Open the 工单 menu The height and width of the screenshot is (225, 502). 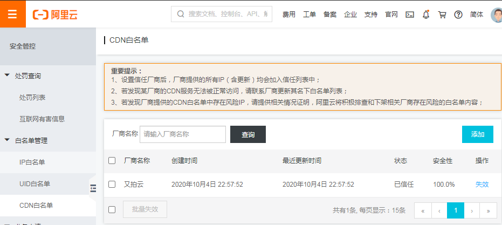310,15
